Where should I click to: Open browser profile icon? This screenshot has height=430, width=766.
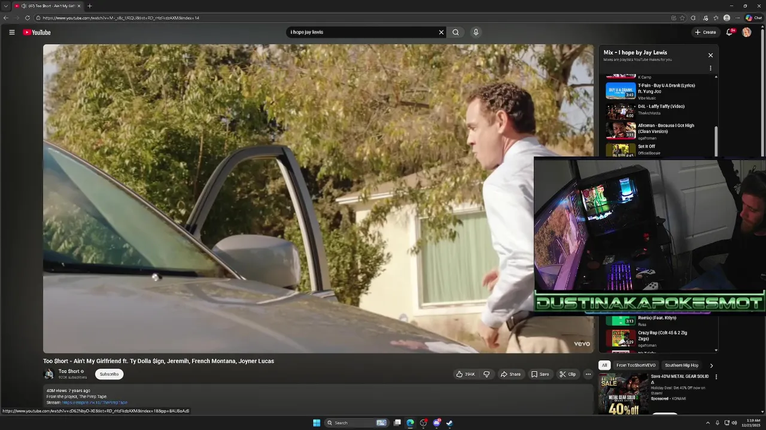pyautogui.click(x=727, y=18)
